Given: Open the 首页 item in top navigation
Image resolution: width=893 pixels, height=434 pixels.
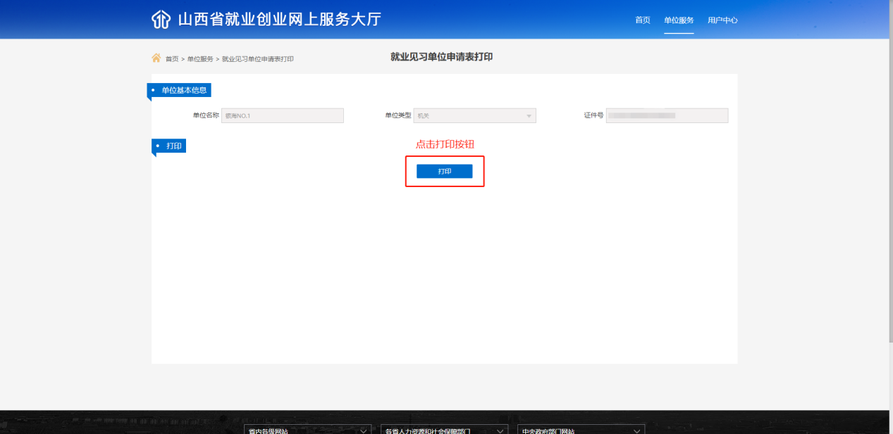Looking at the screenshot, I should pos(643,20).
